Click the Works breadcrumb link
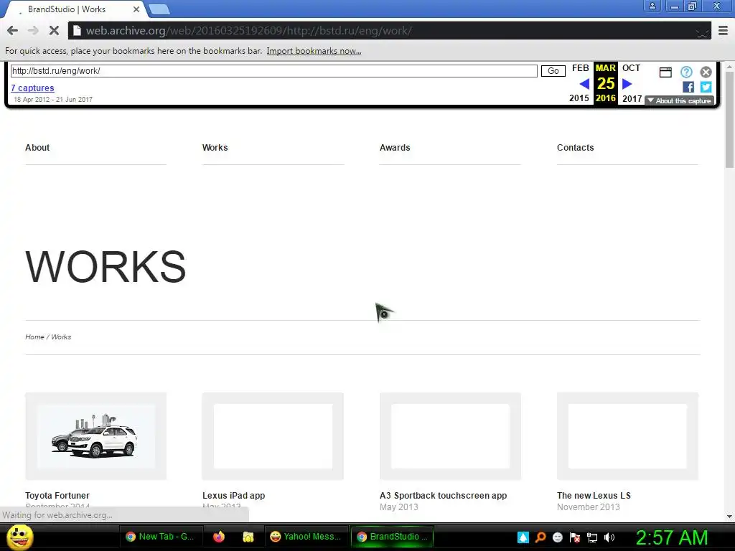 (62, 337)
